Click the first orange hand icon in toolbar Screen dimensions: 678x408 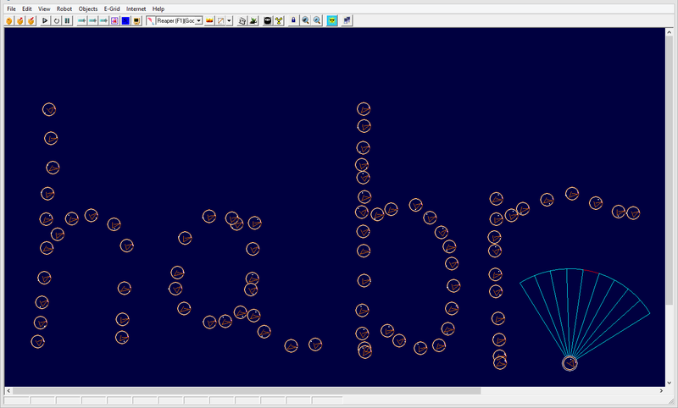pos(9,20)
